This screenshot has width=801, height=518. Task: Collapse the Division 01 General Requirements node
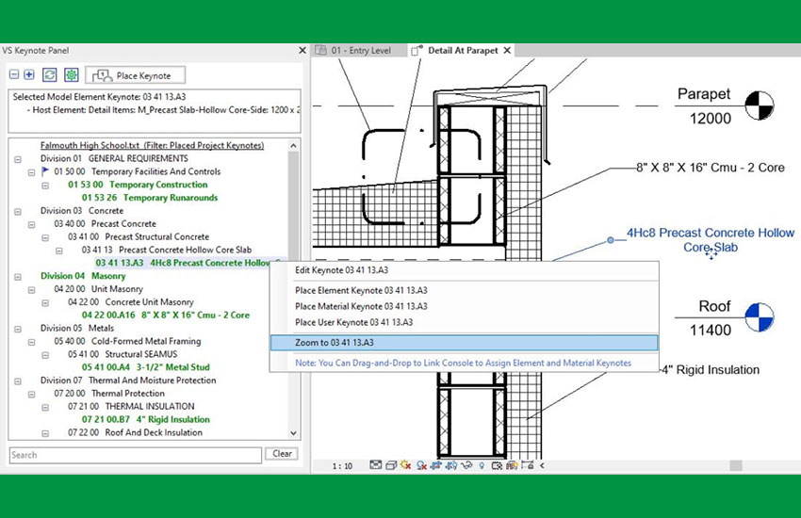[x=18, y=159]
